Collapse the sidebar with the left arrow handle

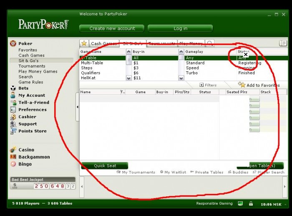[78, 107]
